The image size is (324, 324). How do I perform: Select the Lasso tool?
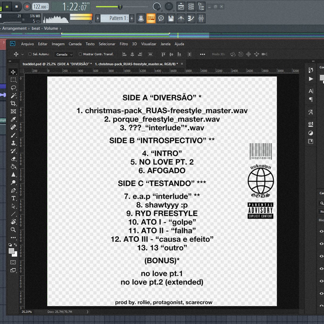tap(13, 88)
